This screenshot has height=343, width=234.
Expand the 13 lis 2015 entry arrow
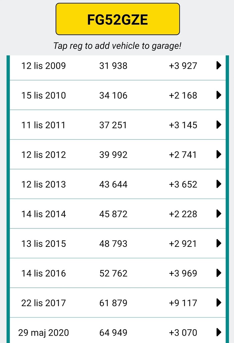coord(219,243)
